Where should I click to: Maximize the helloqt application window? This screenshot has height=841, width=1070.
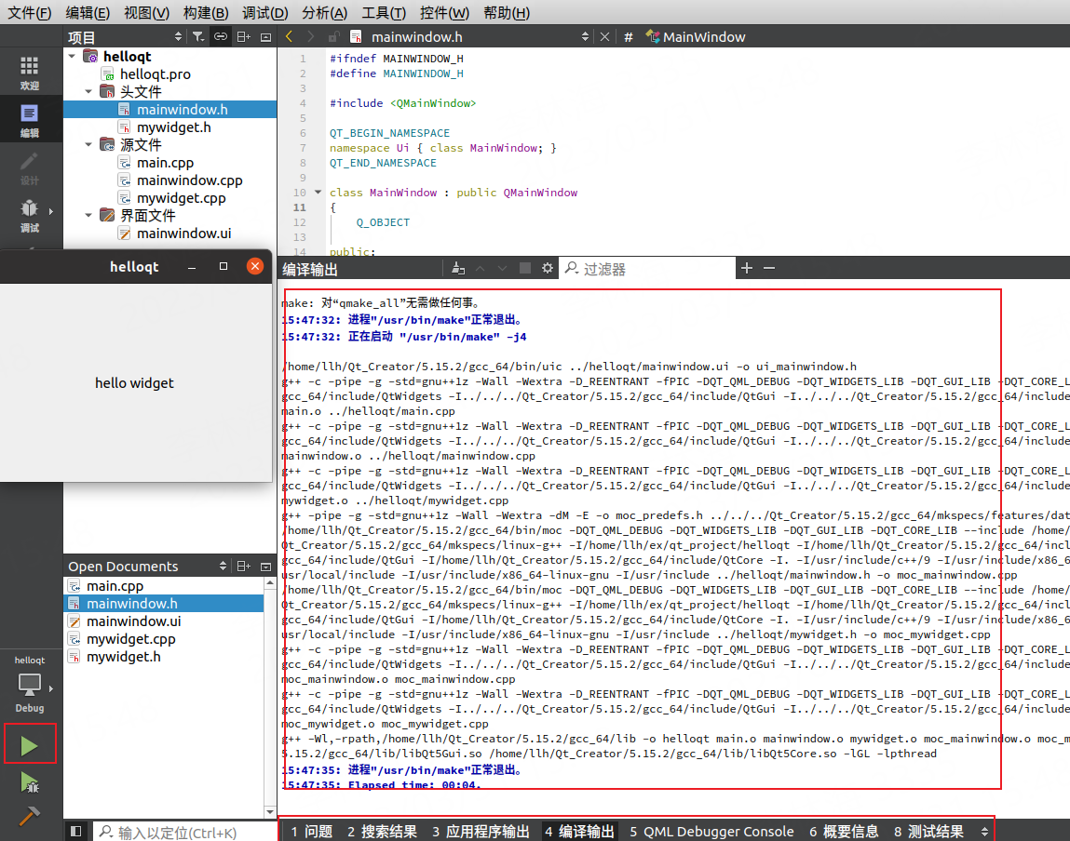[x=223, y=266]
